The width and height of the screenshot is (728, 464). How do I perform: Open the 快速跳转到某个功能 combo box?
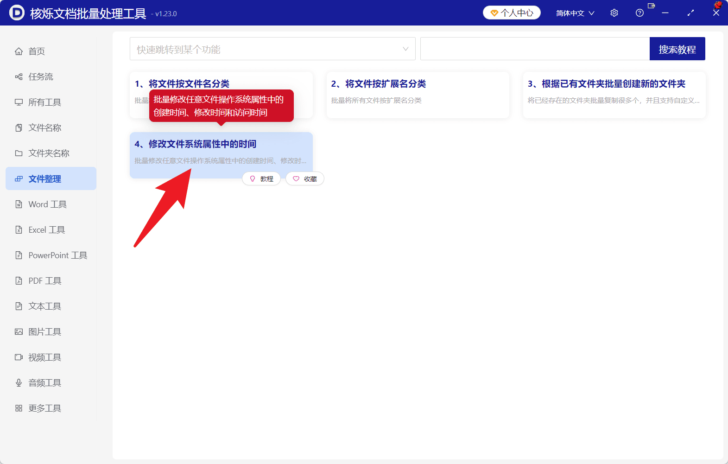tap(272, 49)
